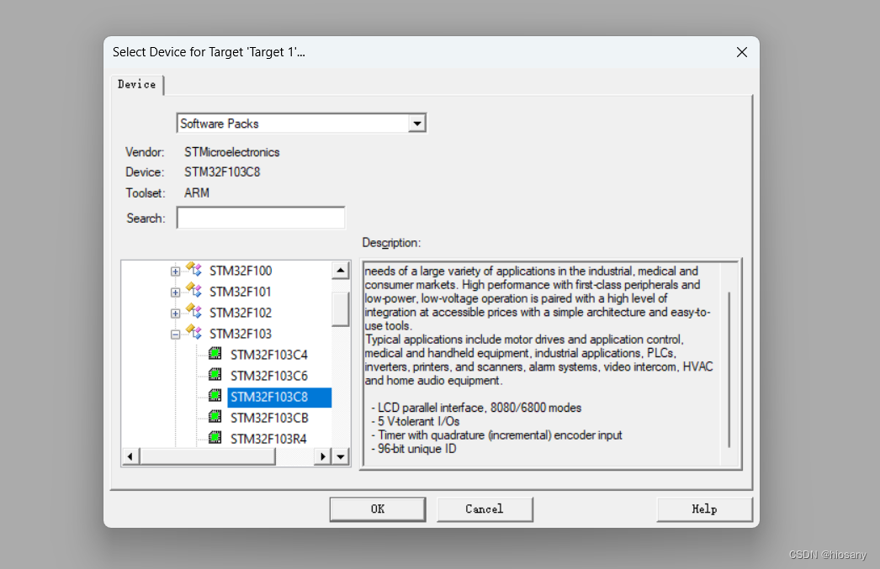Click the STM32F102 family icon
Image resolution: width=880 pixels, height=569 pixels.
tap(193, 312)
